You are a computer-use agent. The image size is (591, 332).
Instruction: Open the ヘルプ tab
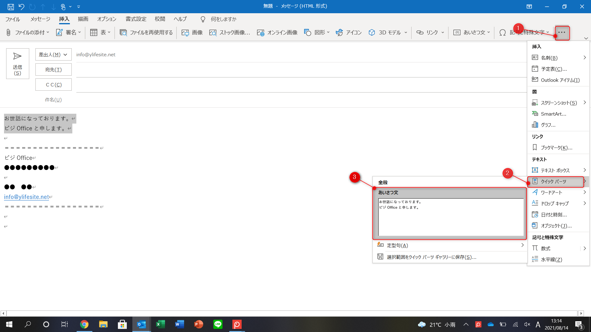(180, 19)
